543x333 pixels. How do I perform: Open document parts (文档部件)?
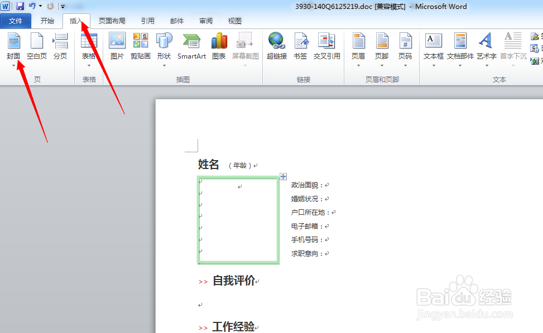pyautogui.click(x=460, y=46)
